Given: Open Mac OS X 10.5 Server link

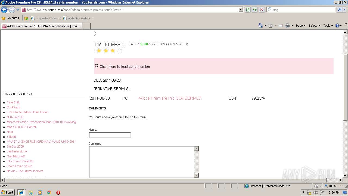Looking at the screenshot, I should [x=21, y=127].
